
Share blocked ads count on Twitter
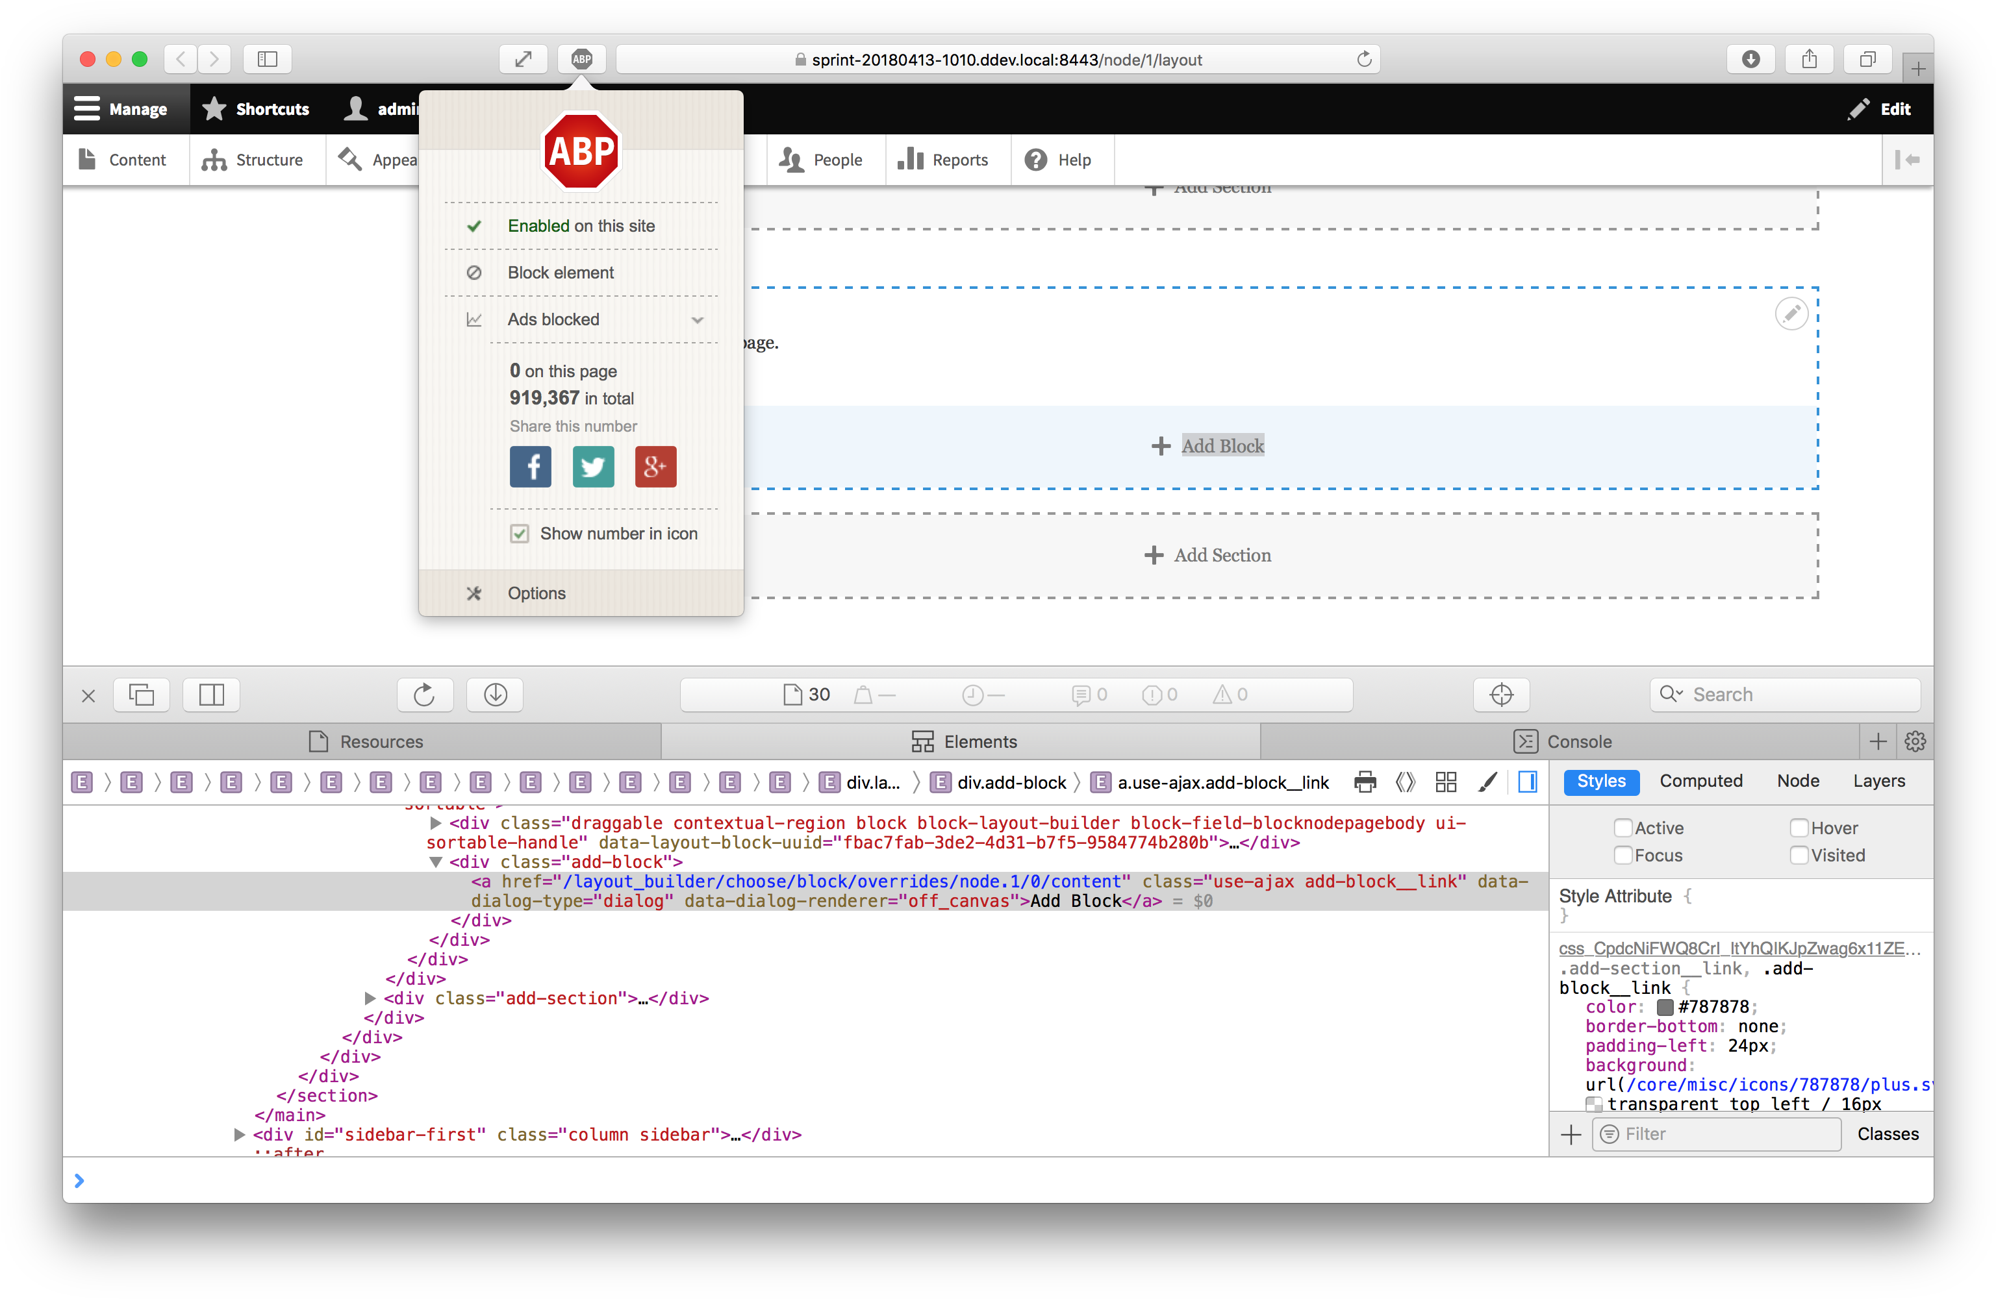pos(593,467)
